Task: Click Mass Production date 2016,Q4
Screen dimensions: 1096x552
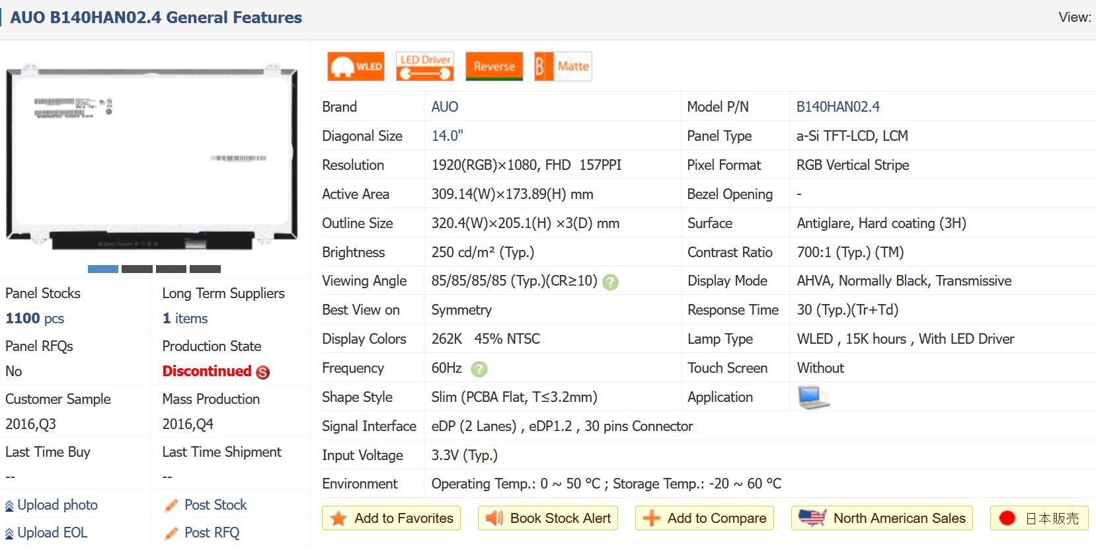Action: 188,424
